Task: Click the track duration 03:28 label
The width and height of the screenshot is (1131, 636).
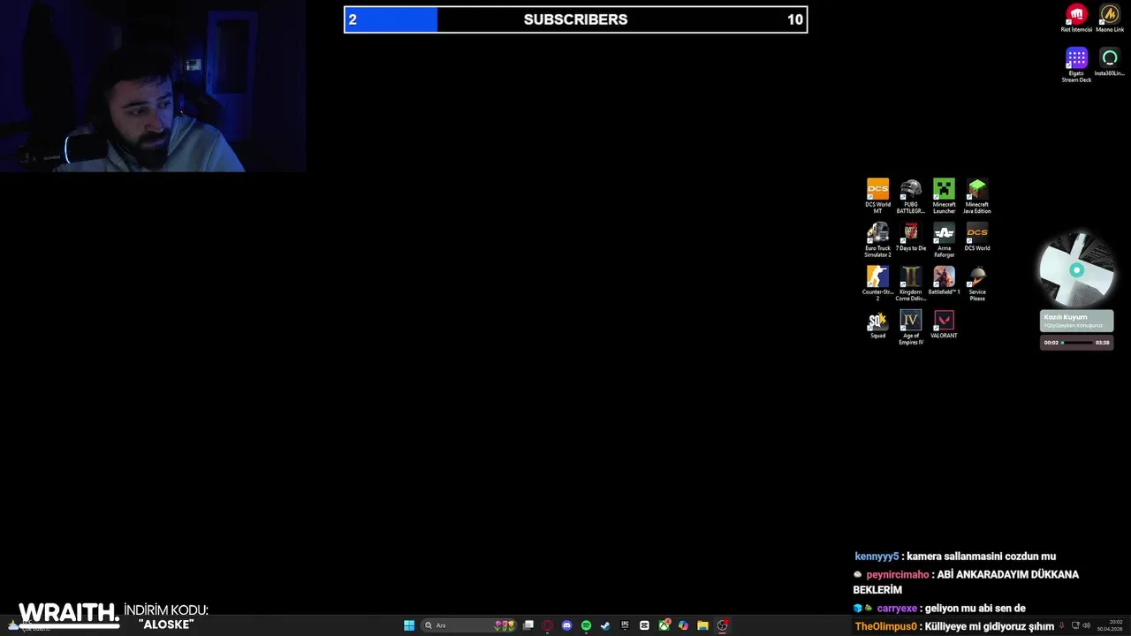Action: click(1102, 343)
